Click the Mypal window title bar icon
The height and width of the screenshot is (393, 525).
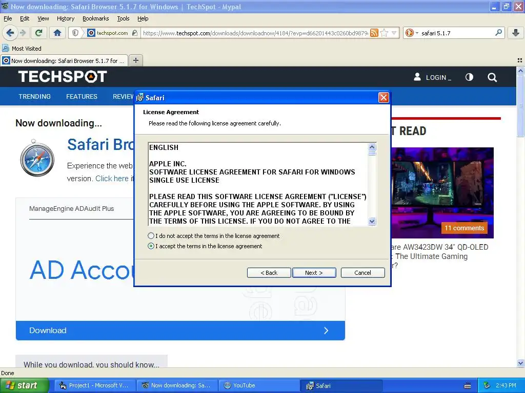pos(5,6)
